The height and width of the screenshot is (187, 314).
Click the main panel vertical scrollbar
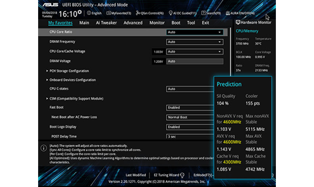(x=230, y=52)
